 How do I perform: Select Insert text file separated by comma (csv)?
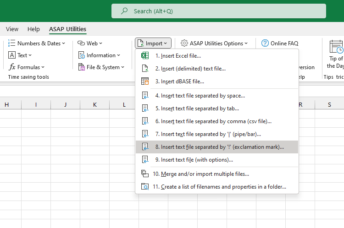[x=217, y=121]
